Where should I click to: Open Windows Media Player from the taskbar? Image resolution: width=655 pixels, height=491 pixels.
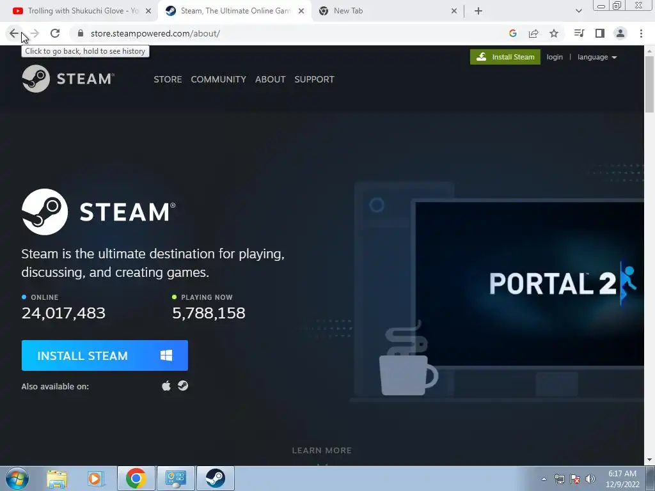[x=95, y=478]
